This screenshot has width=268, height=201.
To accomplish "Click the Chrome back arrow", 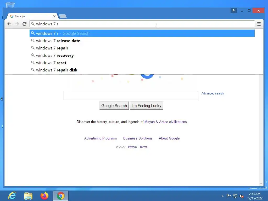I will (x=9, y=24).
